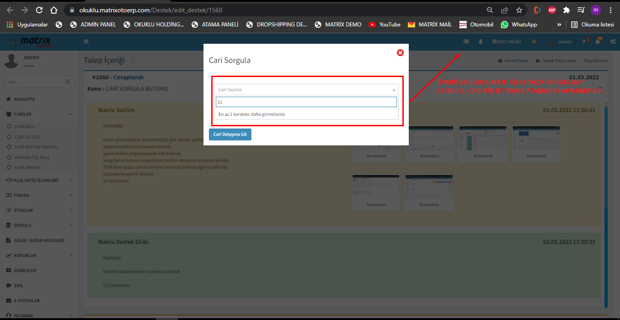
Task: Click the gold star favorites icon in header
Action: click(533, 41)
